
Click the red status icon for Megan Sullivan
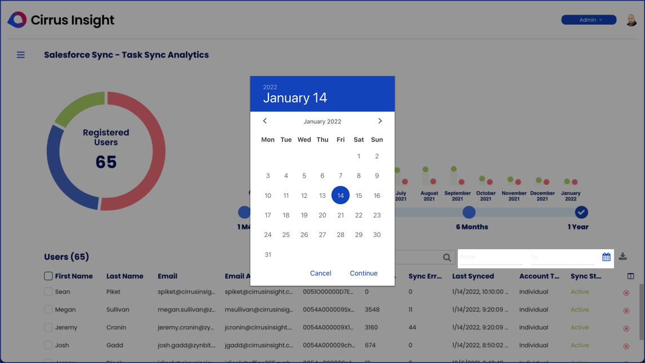coord(626,311)
